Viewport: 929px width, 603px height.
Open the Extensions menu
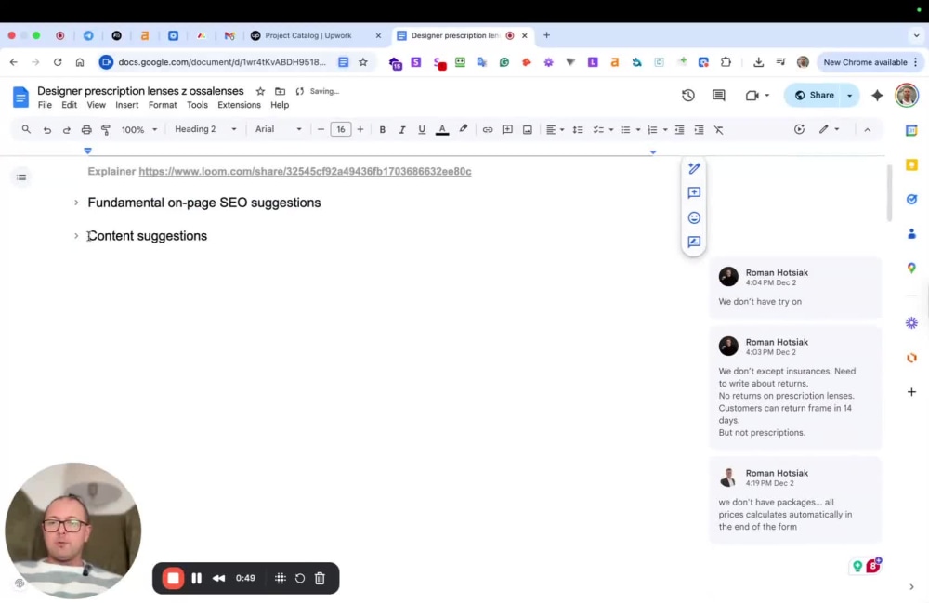point(239,105)
